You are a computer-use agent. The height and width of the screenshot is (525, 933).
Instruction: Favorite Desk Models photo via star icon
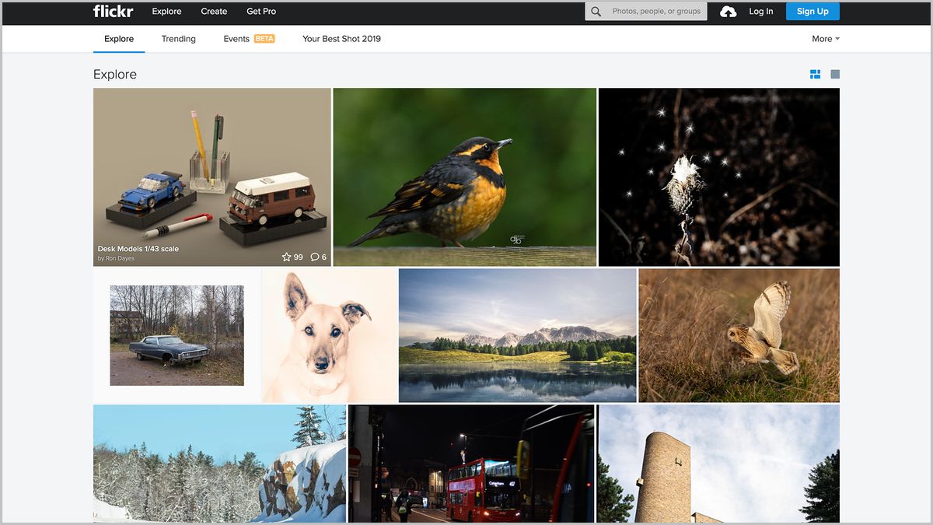[286, 256]
